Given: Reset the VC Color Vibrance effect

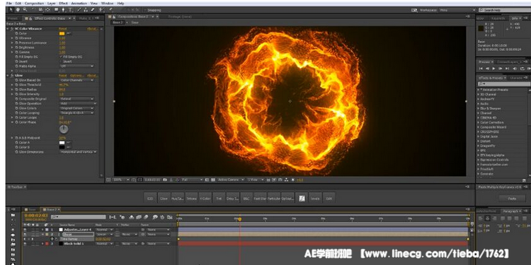Looking at the screenshot, I should point(62,29).
